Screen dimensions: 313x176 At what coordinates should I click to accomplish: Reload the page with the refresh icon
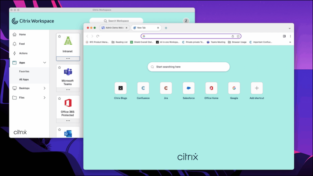tap(98, 36)
